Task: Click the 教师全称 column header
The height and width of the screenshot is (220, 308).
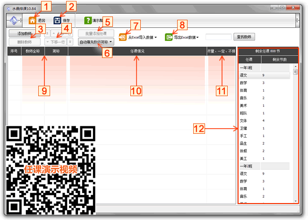Action: (x=33, y=51)
